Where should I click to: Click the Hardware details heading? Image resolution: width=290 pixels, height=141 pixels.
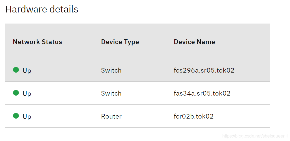pos(42,9)
